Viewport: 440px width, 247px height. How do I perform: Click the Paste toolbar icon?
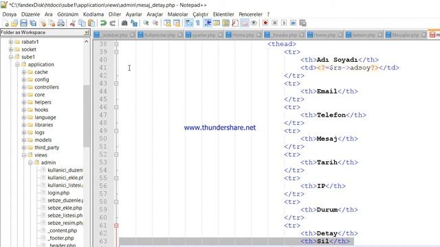click(x=91, y=23)
